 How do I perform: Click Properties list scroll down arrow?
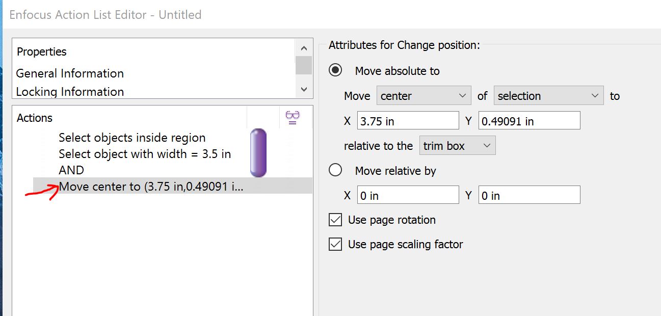304,89
